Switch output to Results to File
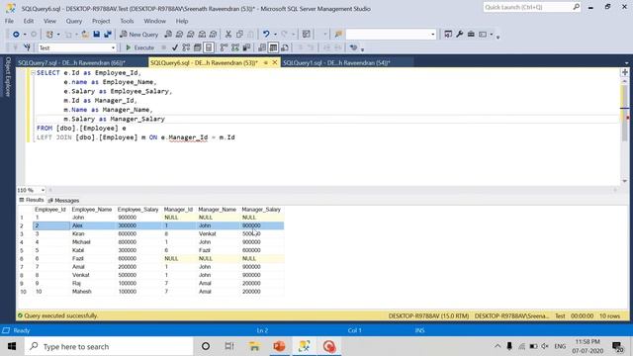The width and height of the screenshot is (633, 356). [x=285, y=47]
